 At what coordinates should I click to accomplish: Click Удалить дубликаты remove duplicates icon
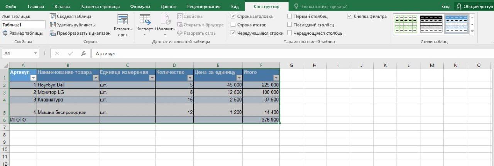53,25
